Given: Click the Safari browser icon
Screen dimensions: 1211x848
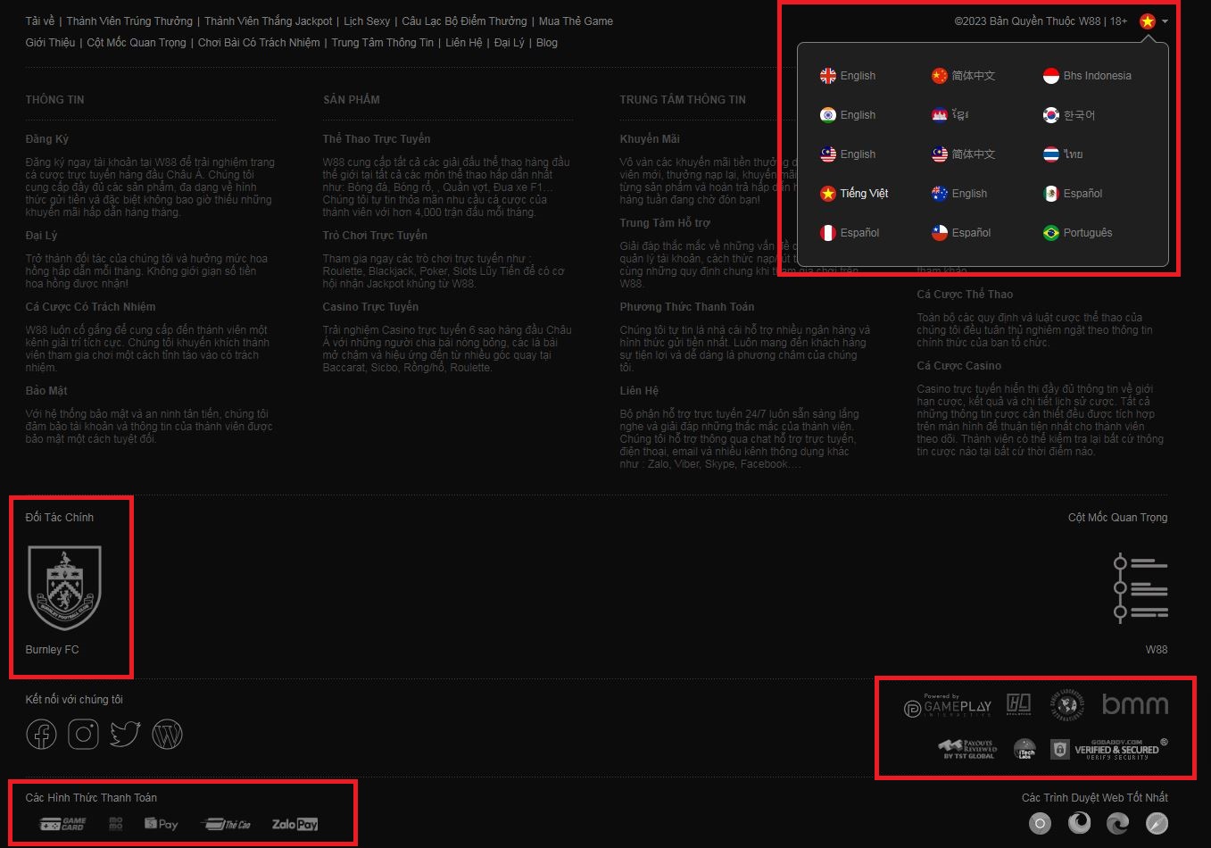Looking at the screenshot, I should (x=1157, y=823).
